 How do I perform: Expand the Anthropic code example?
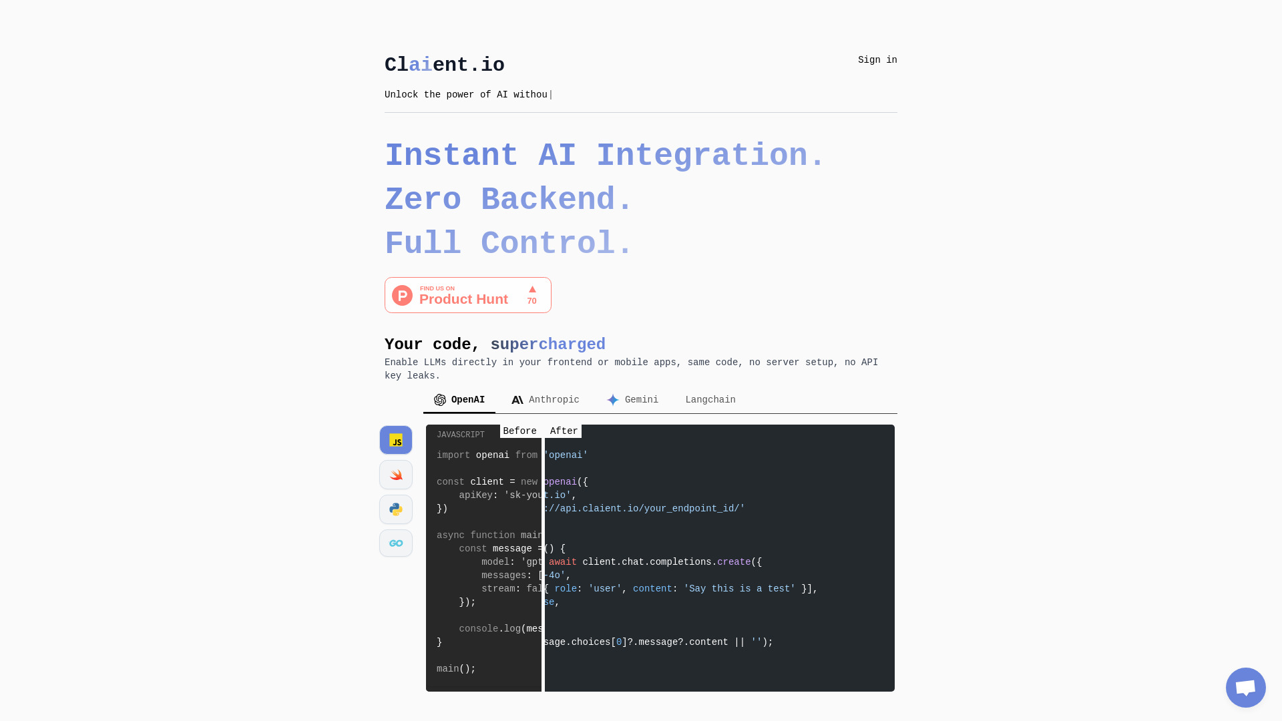[x=545, y=400]
